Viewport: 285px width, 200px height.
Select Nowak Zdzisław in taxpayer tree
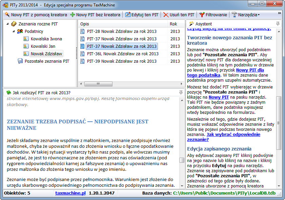46,54
